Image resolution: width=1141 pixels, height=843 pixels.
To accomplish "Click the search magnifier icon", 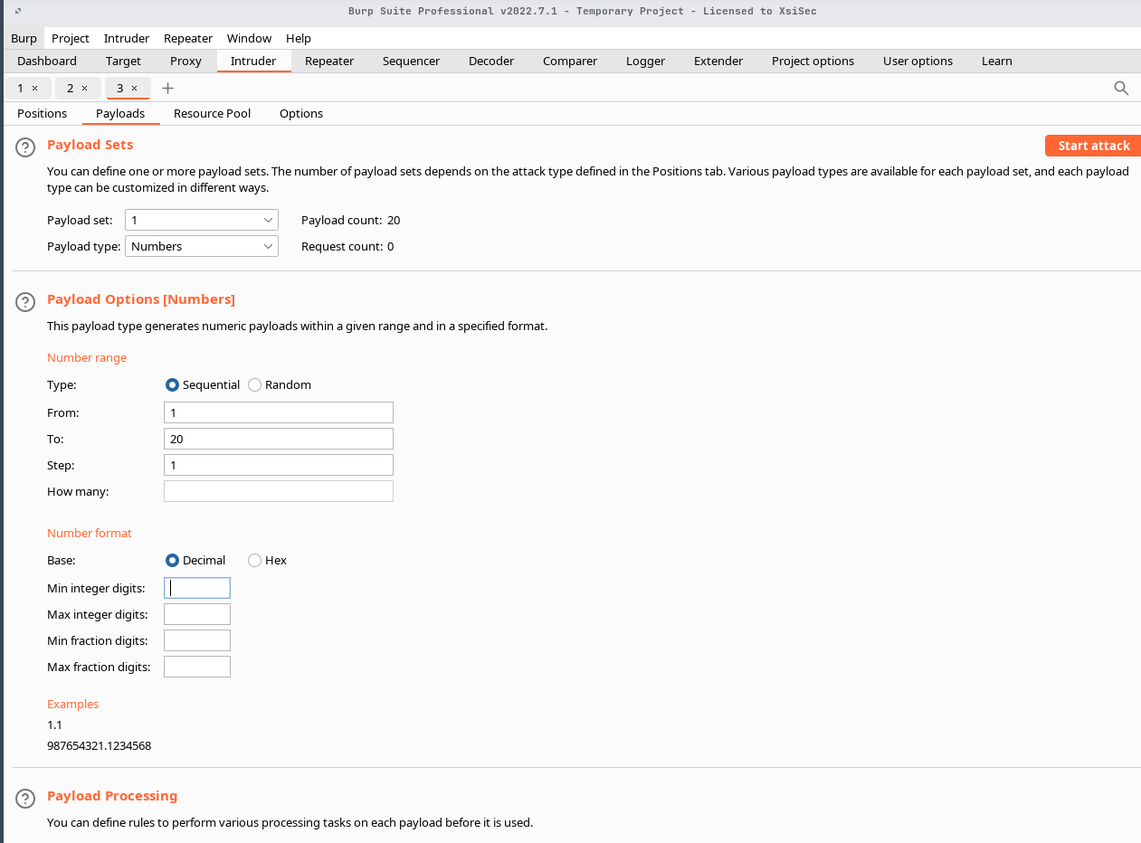I will (1121, 88).
